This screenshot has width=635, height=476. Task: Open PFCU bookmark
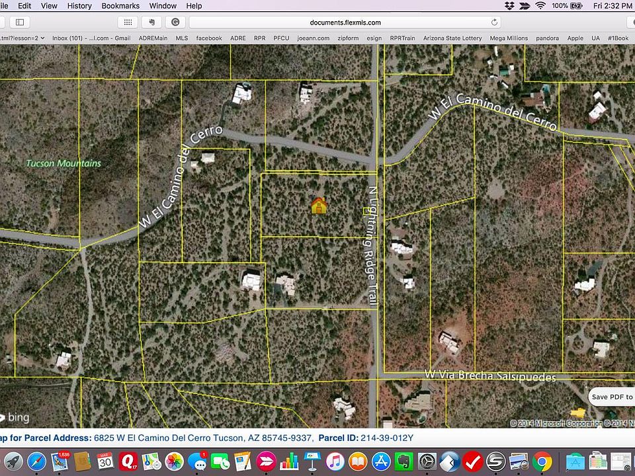[x=281, y=38]
